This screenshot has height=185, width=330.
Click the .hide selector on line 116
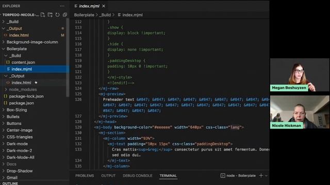[113, 44]
